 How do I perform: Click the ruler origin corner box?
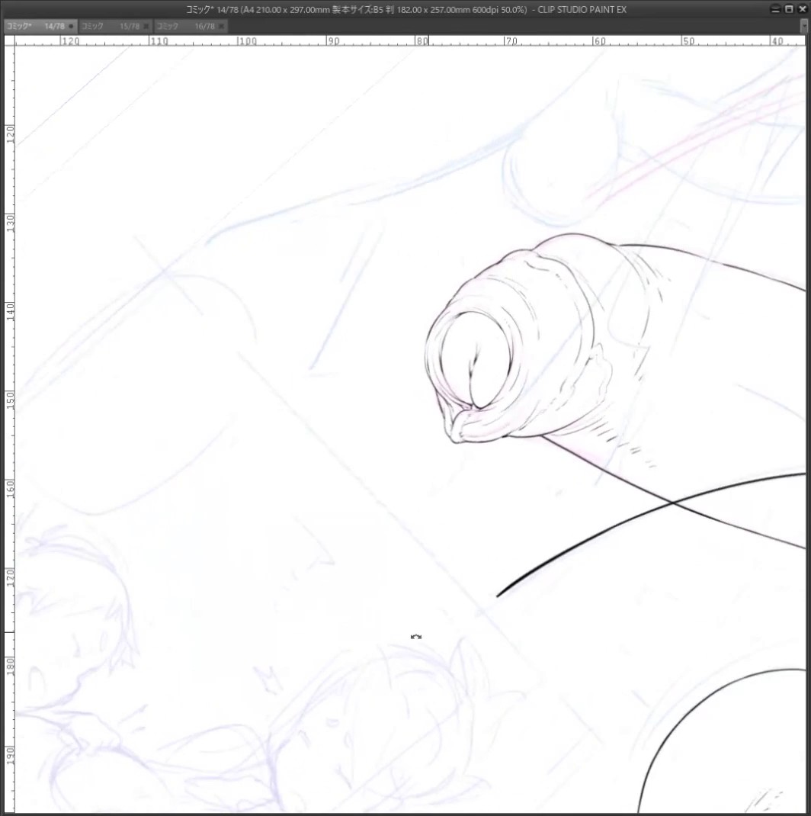pos(9,40)
